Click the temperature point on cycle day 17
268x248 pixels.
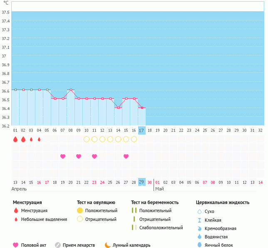click(142, 108)
